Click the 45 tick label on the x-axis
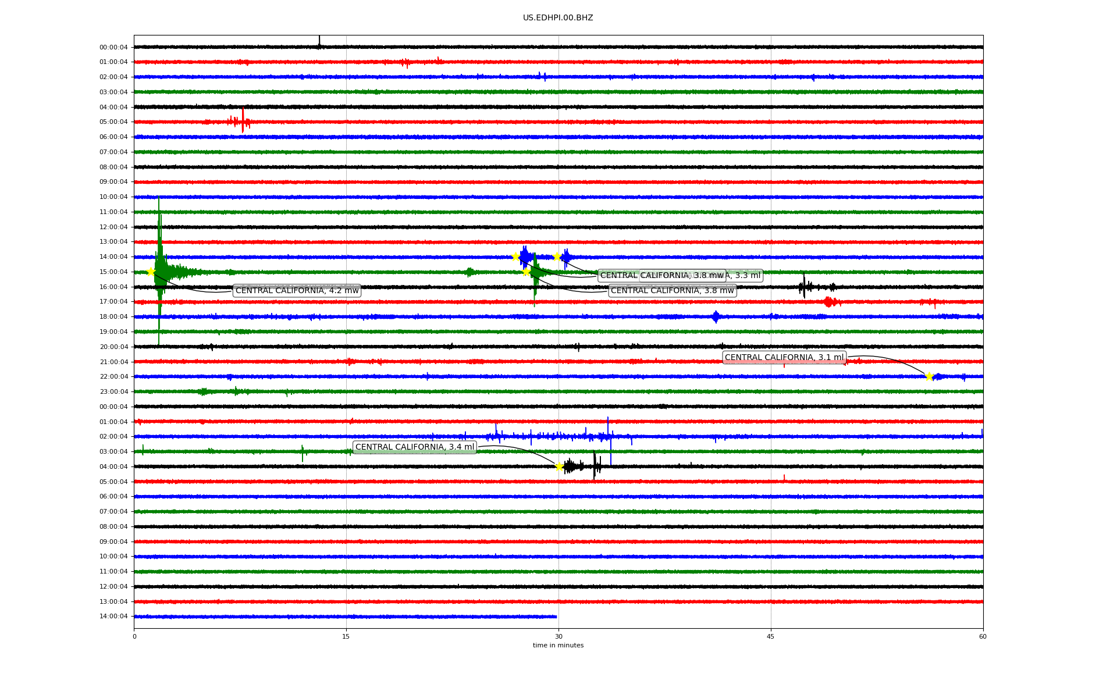1117x698 pixels. click(770, 636)
